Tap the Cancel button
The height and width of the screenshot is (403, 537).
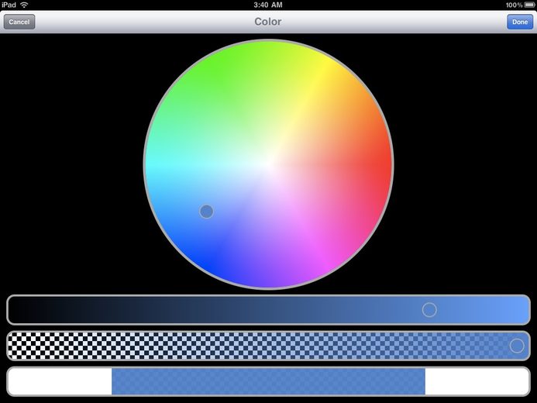[19, 22]
